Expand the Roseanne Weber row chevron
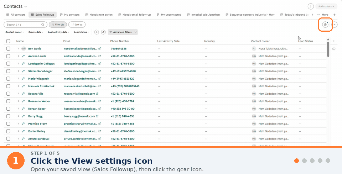 (x=18, y=101)
